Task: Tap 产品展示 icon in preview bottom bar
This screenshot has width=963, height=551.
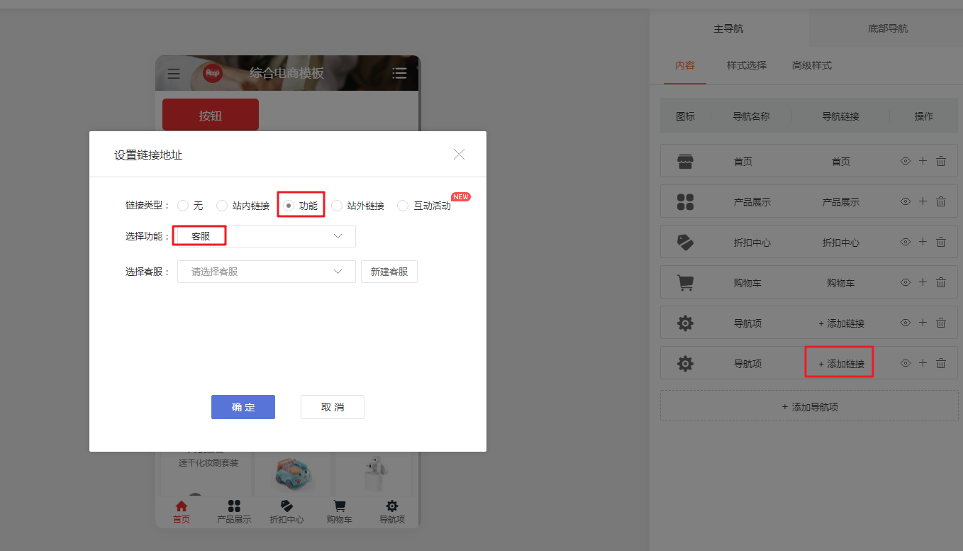Action: tap(234, 506)
